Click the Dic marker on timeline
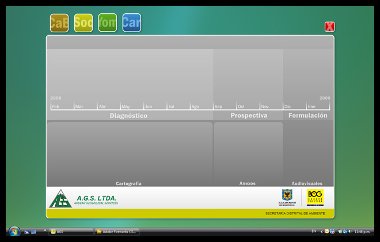This screenshot has width=380, height=242. [x=288, y=107]
